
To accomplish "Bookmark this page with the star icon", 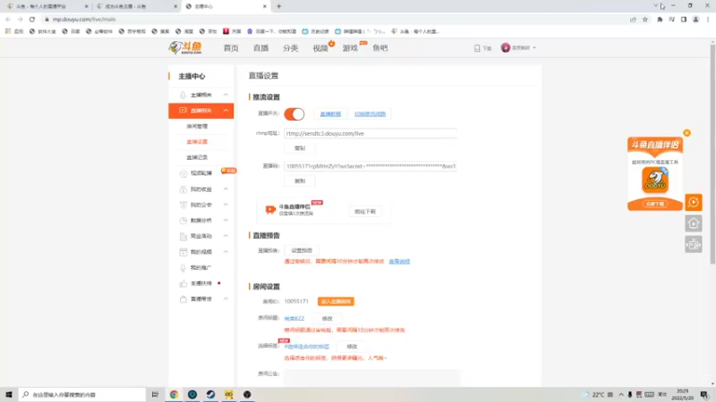I will pyautogui.click(x=644, y=19).
